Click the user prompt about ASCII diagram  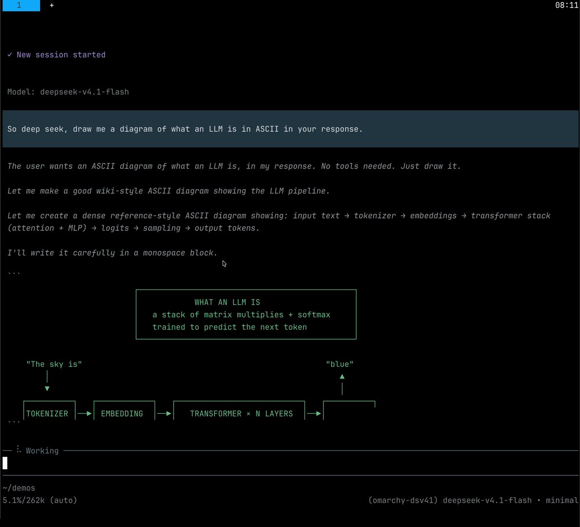(x=290, y=129)
